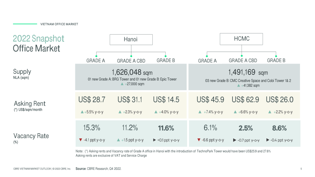Click the green triangle beside +1.5 ppt y-o-y

click(118, 140)
